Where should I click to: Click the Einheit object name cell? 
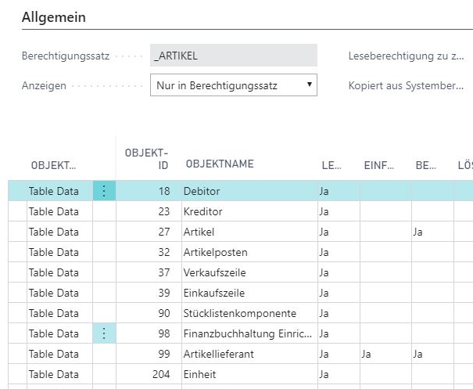point(249,374)
